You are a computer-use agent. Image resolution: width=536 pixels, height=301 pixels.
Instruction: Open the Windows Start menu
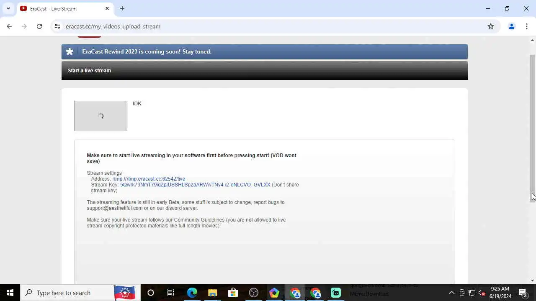click(x=10, y=293)
